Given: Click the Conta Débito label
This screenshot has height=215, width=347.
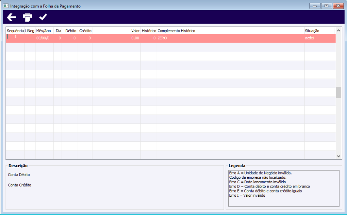Looking at the screenshot, I should pos(19,175).
